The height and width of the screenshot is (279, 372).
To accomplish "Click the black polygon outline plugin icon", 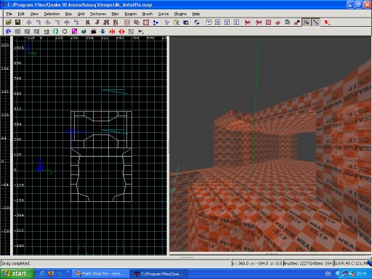I will [x=65, y=31].
